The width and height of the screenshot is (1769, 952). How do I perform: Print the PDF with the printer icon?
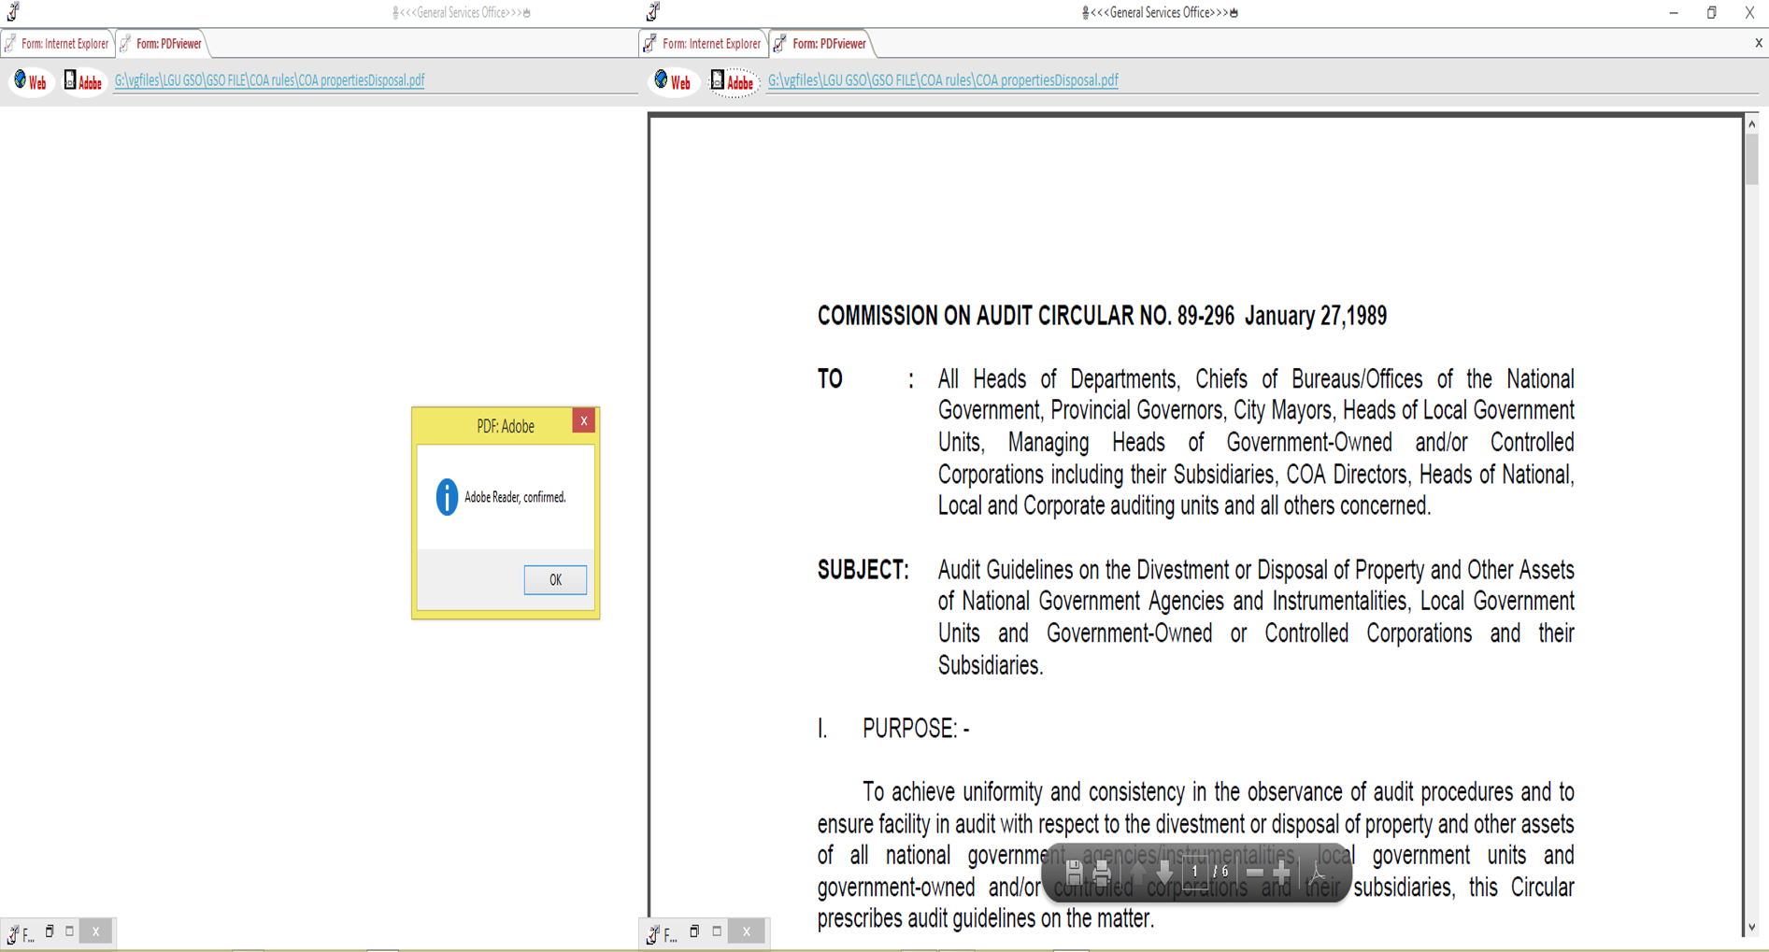pos(1102,873)
